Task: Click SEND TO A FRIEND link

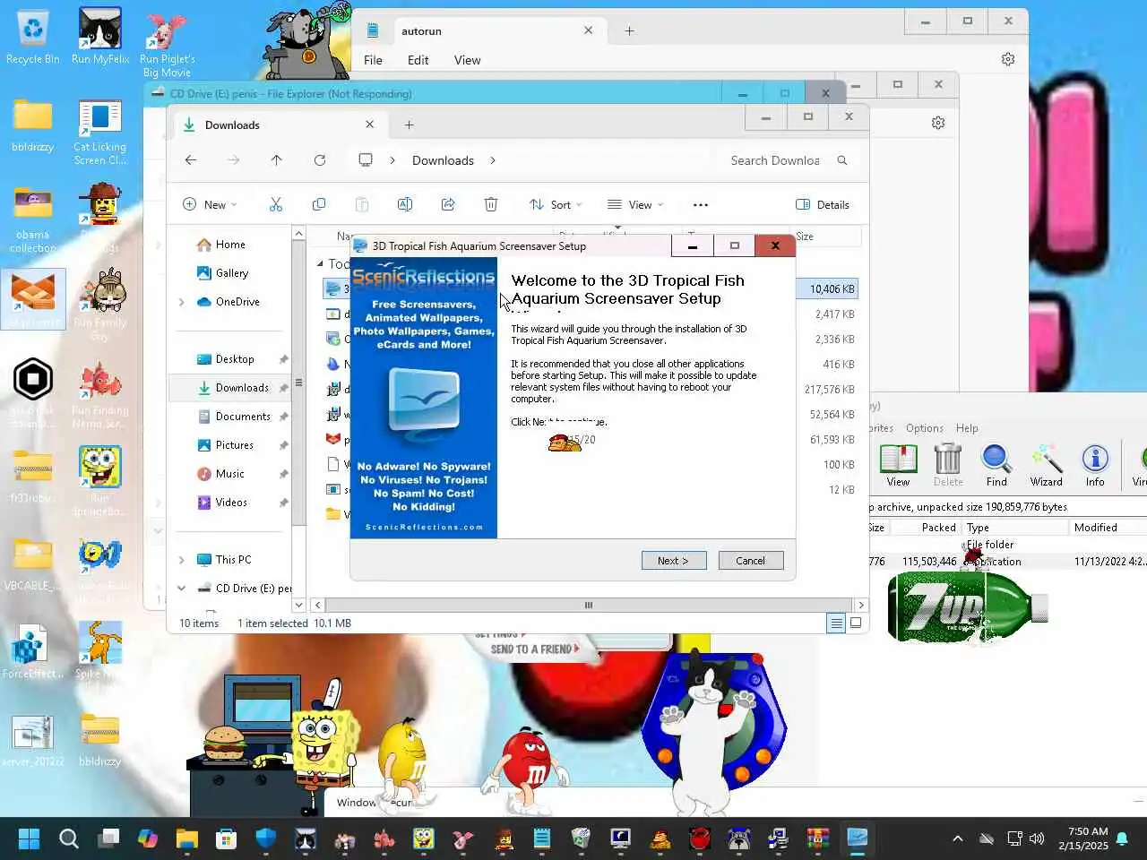Action: [535, 649]
